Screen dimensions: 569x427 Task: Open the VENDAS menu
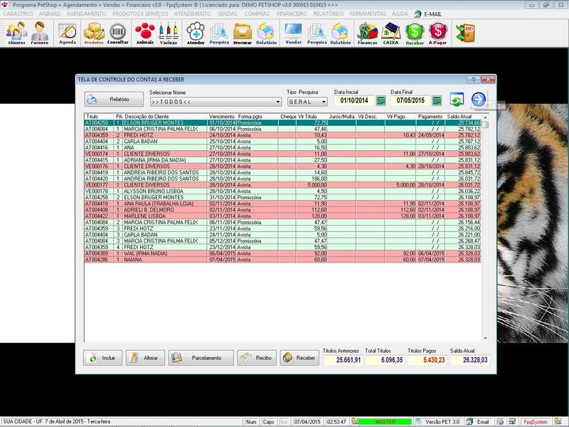(227, 14)
